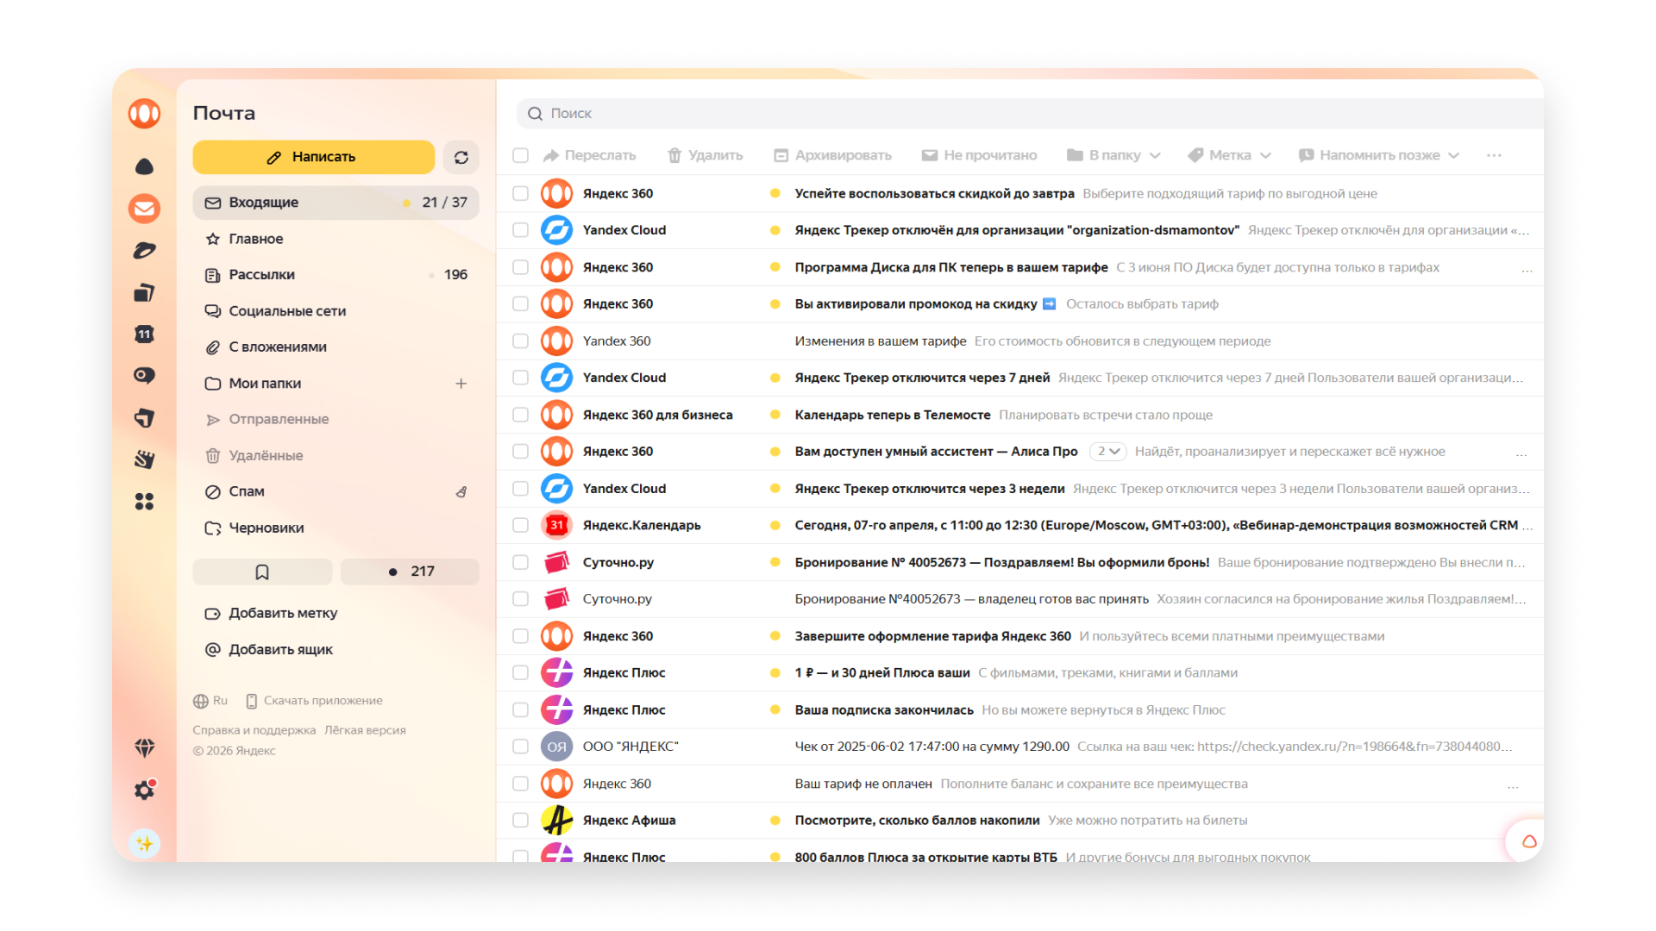
Task: Open the Отправленные folder
Action: tap(336, 420)
